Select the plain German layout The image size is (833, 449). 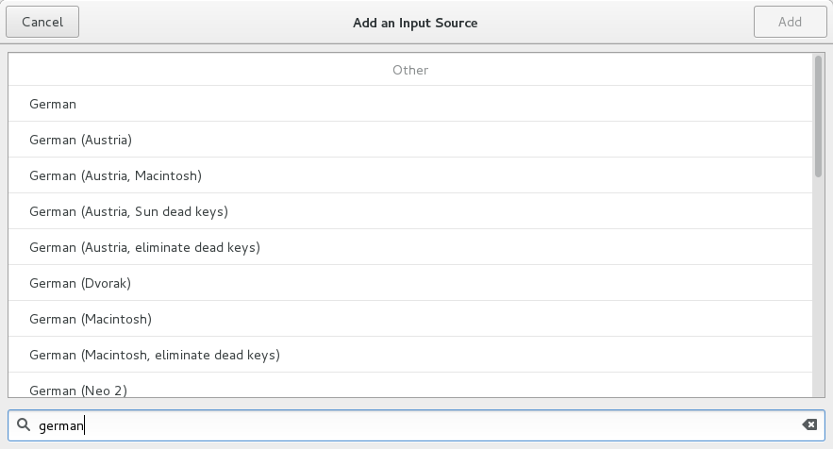coord(410,104)
